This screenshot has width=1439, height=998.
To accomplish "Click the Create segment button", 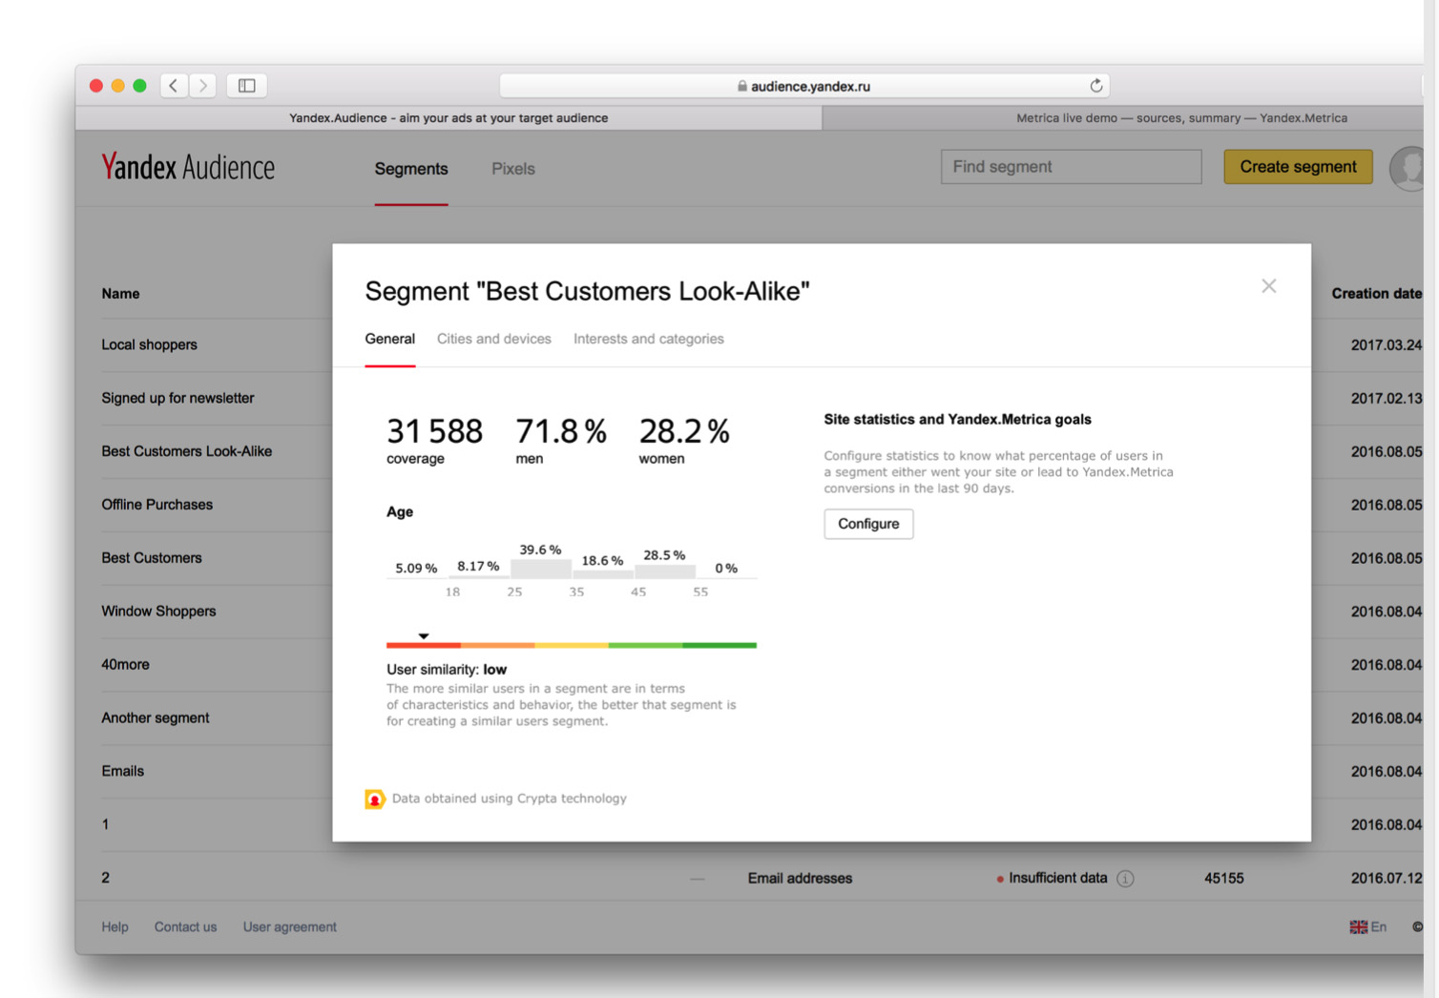I will click(1298, 167).
